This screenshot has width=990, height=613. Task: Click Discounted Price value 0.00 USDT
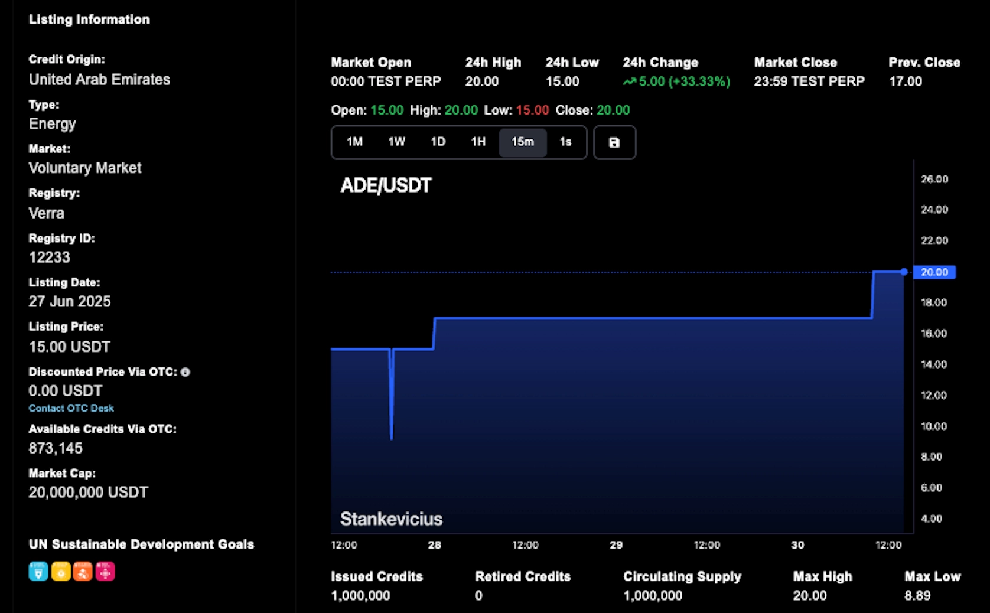(66, 391)
